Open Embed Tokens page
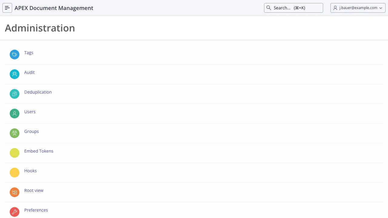Image resolution: width=388 pixels, height=218 pixels. [39, 151]
